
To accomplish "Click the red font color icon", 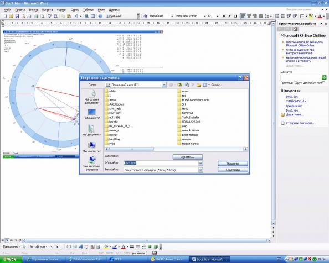I will pyautogui.click(x=320, y=16).
